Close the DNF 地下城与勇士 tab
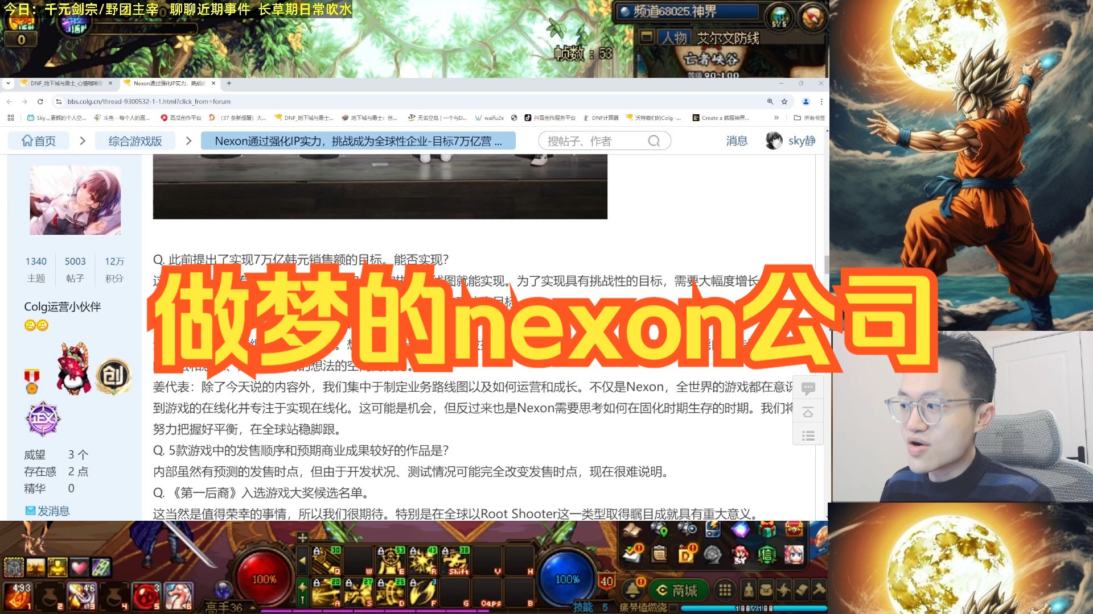The width and height of the screenshot is (1093, 614). [x=110, y=83]
